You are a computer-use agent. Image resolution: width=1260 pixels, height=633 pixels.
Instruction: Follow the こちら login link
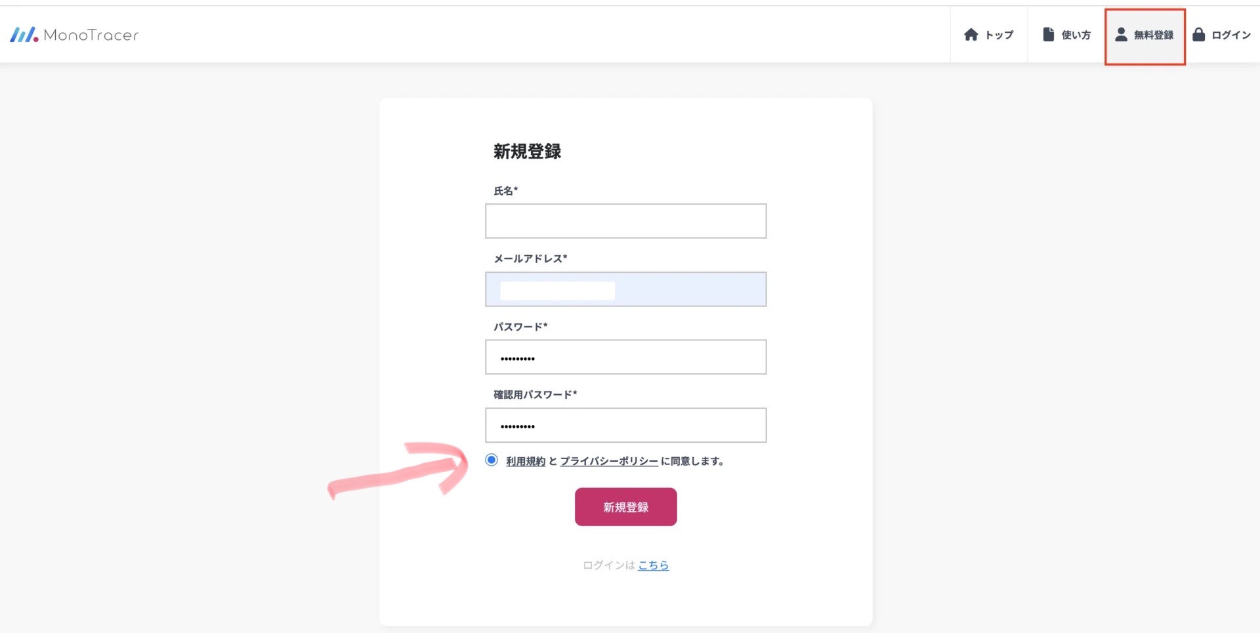(654, 565)
